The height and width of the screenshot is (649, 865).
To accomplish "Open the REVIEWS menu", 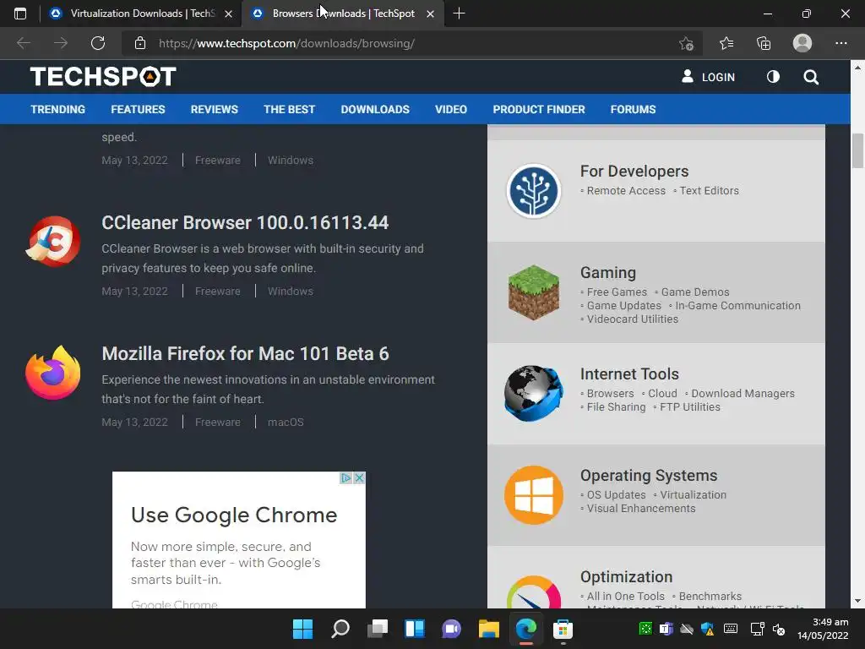I will (x=214, y=109).
